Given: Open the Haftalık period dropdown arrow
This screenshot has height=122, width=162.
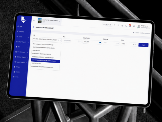Looking at the screenshot, I should (x=136, y=45).
